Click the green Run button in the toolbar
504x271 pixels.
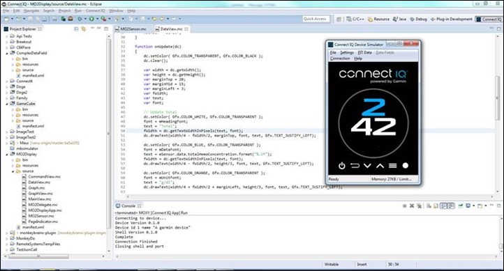pos(91,19)
